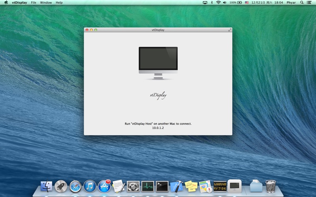
Task: Open the Wi-Fi status menu
Action: (218, 3)
